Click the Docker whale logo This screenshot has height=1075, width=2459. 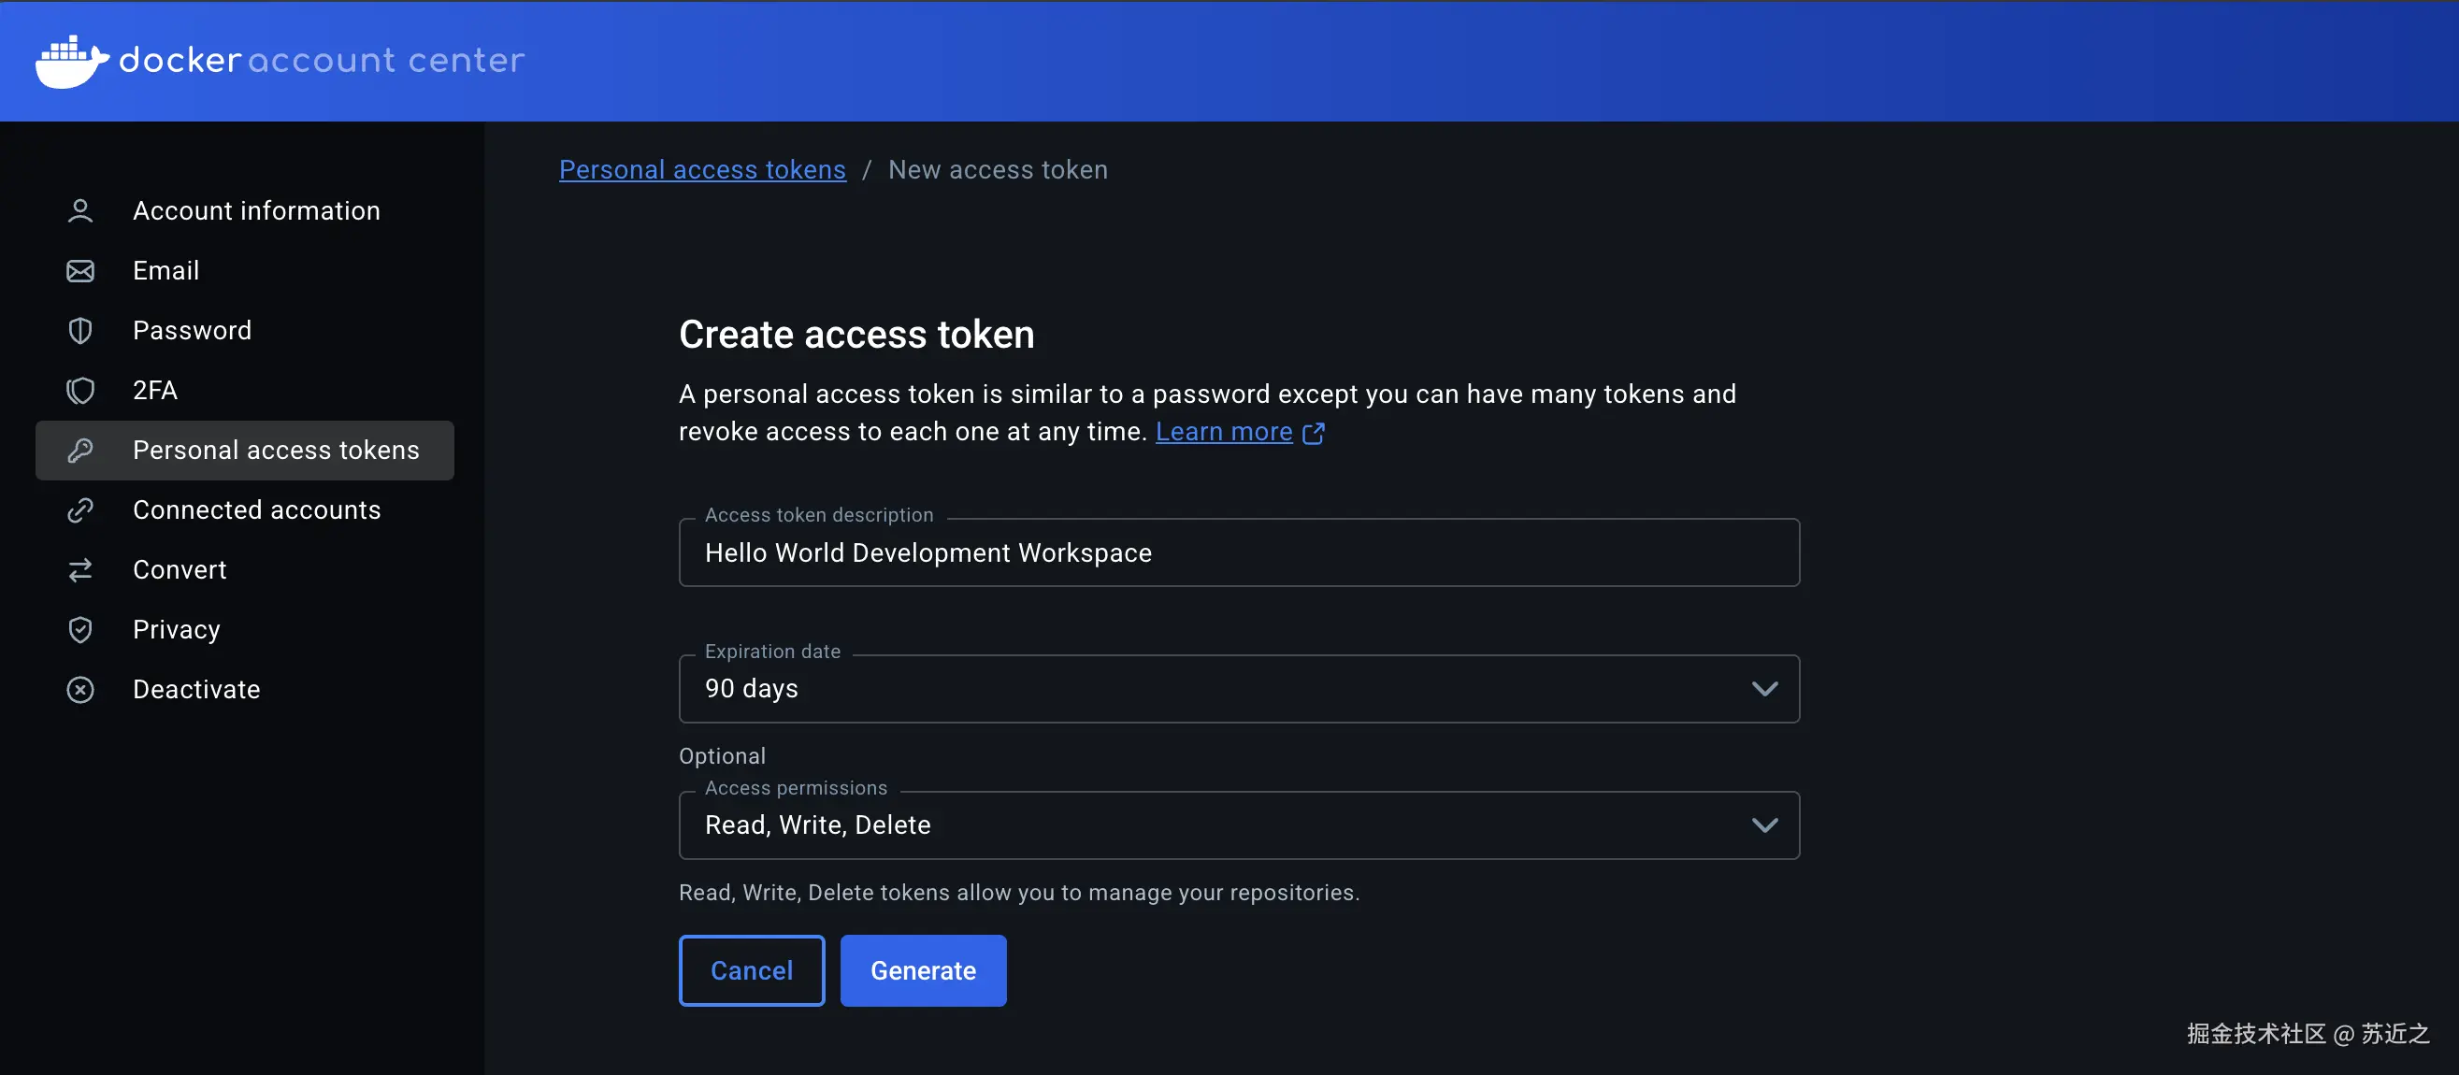[x=72, y=61]
